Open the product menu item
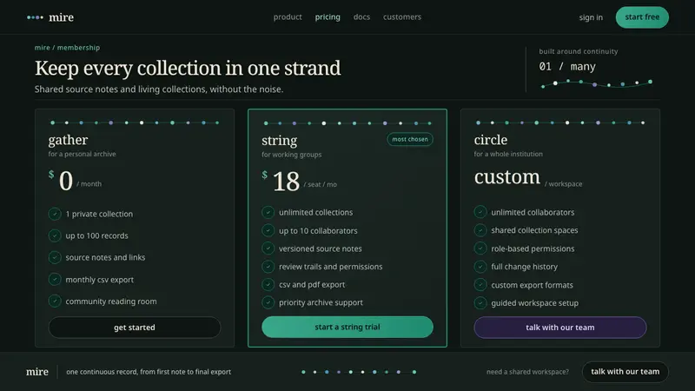This screenshot has width=695, height=391. tap(288, 17)
